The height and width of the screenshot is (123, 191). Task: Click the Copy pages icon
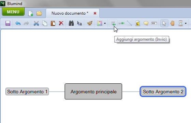click(45, 23)
